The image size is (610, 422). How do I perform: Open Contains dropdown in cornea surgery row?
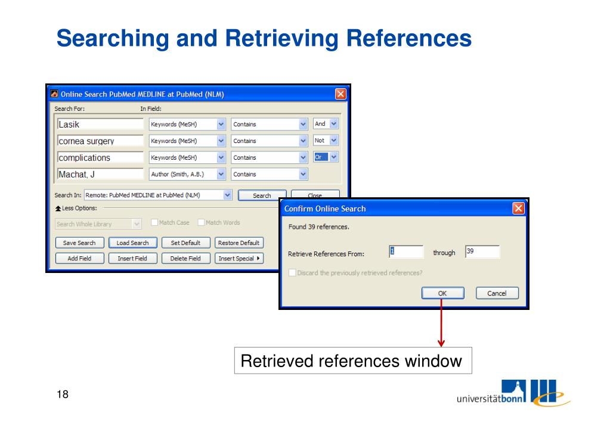[x=303, y=141]
